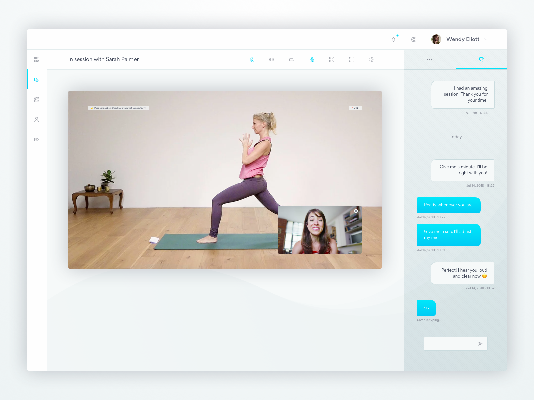Open the payments money icon in sidebar
Screen dimensions: 534x400
[x=37, y=139]
